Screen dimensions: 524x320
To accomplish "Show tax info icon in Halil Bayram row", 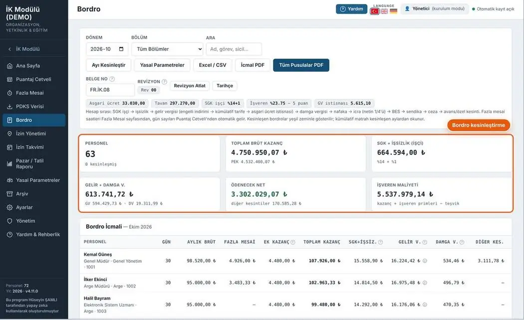I will [x=425, y=305].
